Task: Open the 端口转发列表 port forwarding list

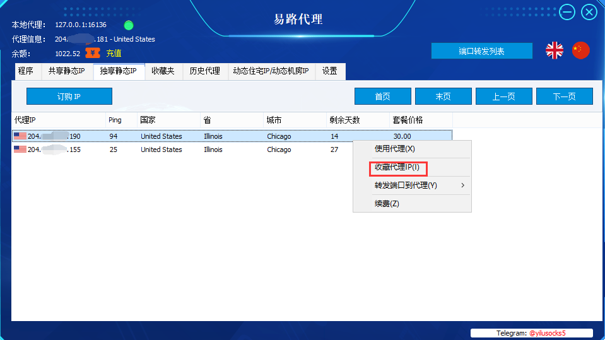Action: 481,51
